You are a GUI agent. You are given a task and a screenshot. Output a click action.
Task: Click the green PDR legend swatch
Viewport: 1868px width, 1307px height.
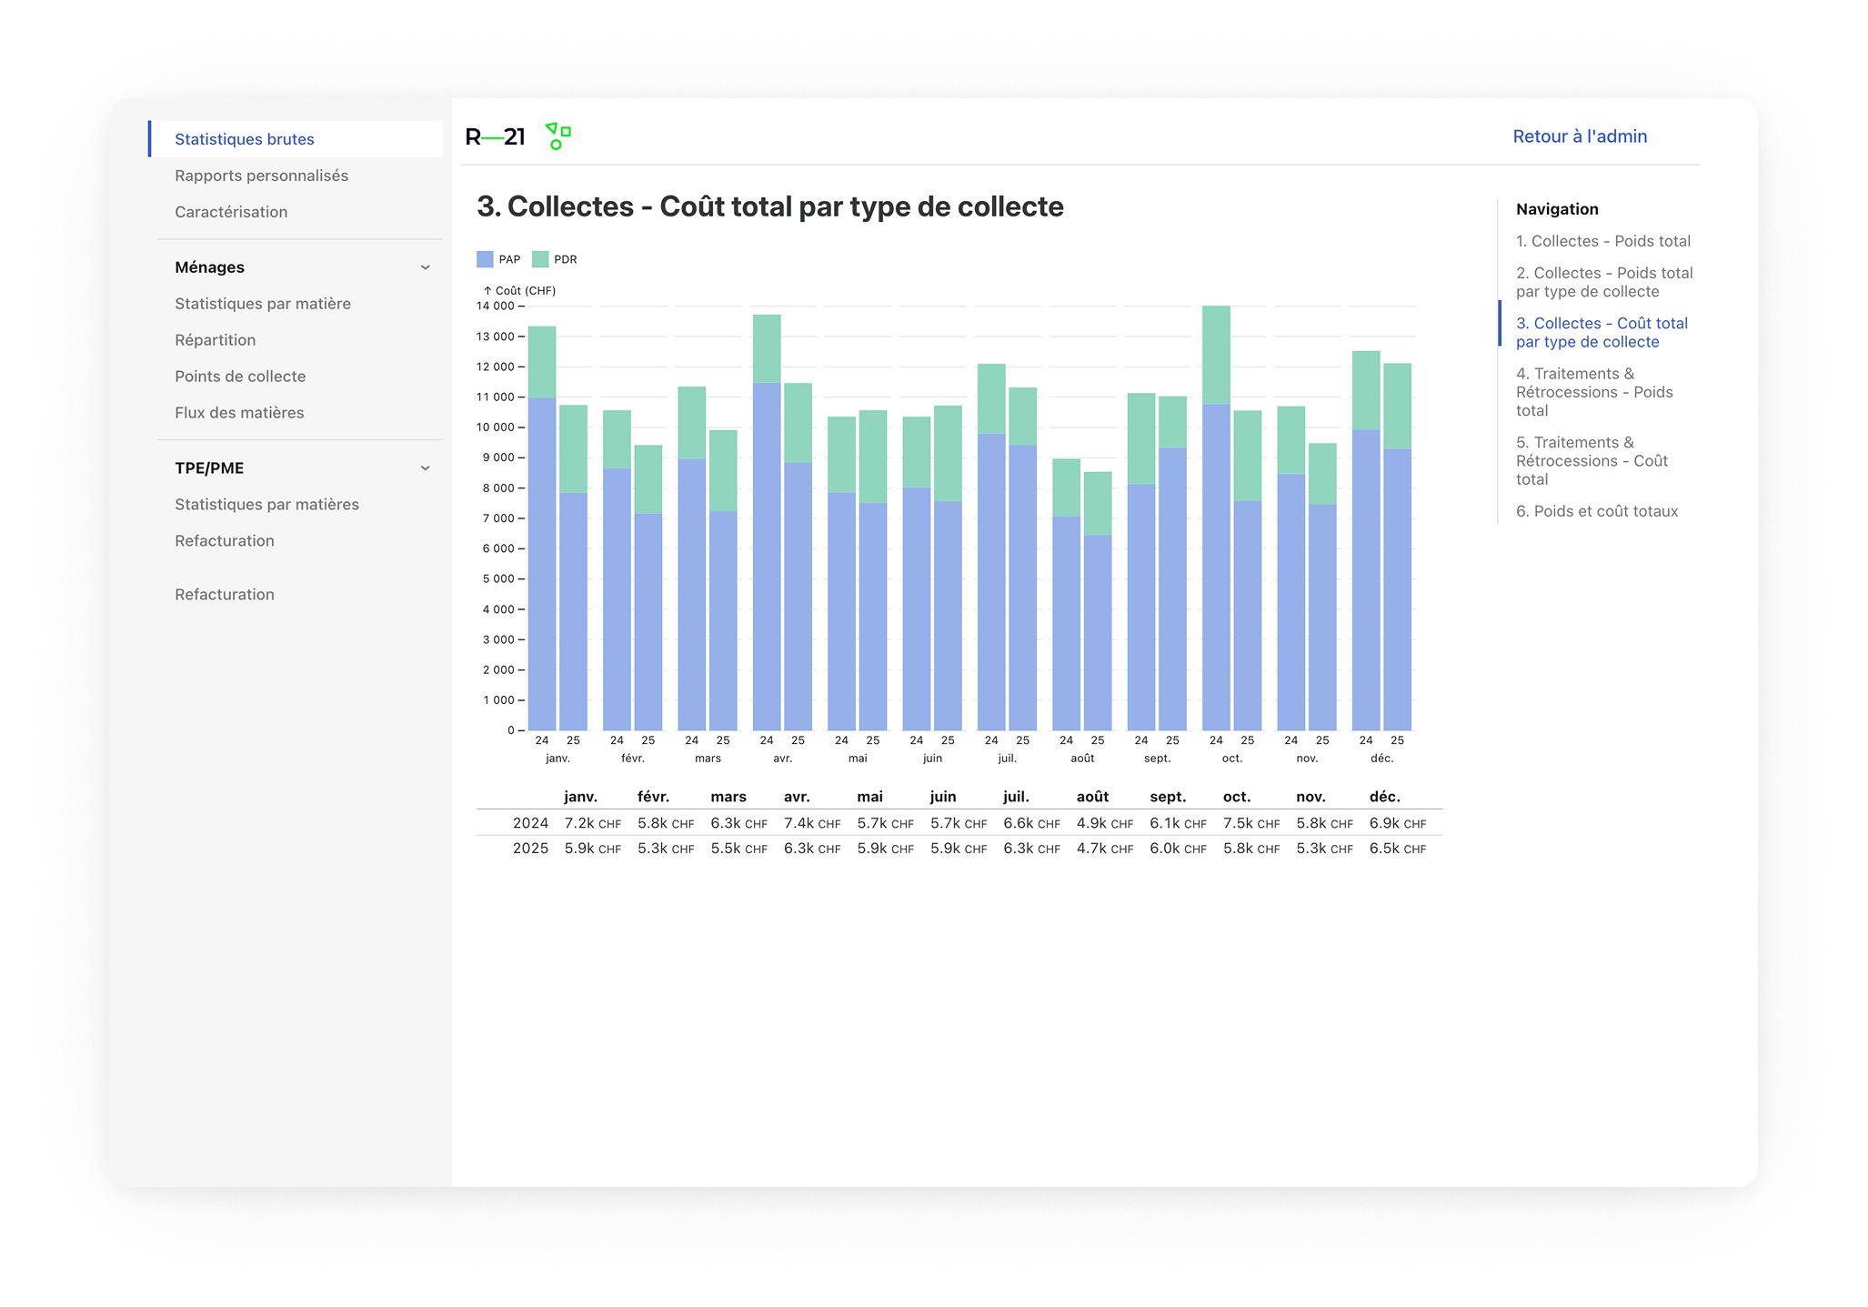coord(540,259)
